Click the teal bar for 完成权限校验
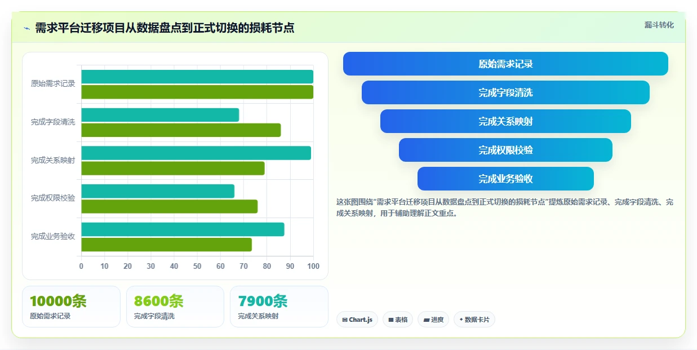 click(x=158, y=191)
